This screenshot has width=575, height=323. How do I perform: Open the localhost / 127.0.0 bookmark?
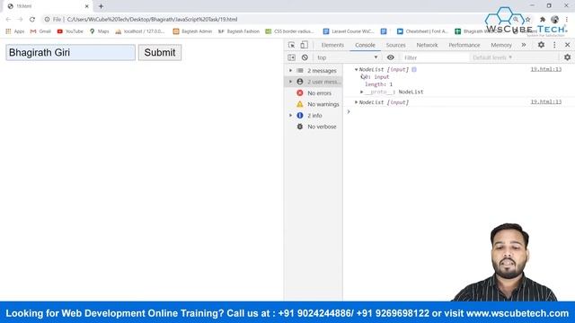(140, 31)
